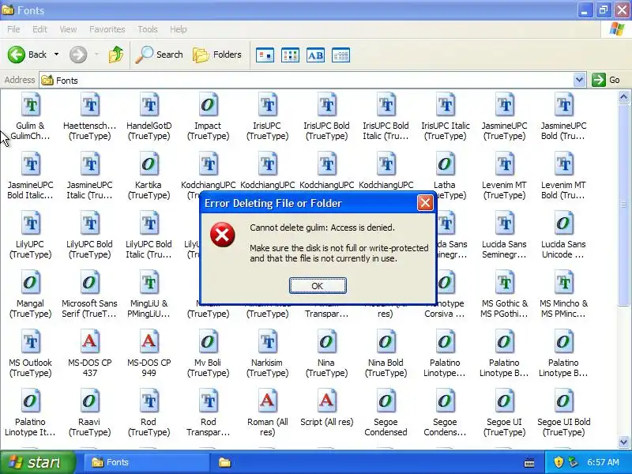This screenshot has width=632, height=474.
Task: Open the Back history dropdown arrow
Action: point(56,55)
